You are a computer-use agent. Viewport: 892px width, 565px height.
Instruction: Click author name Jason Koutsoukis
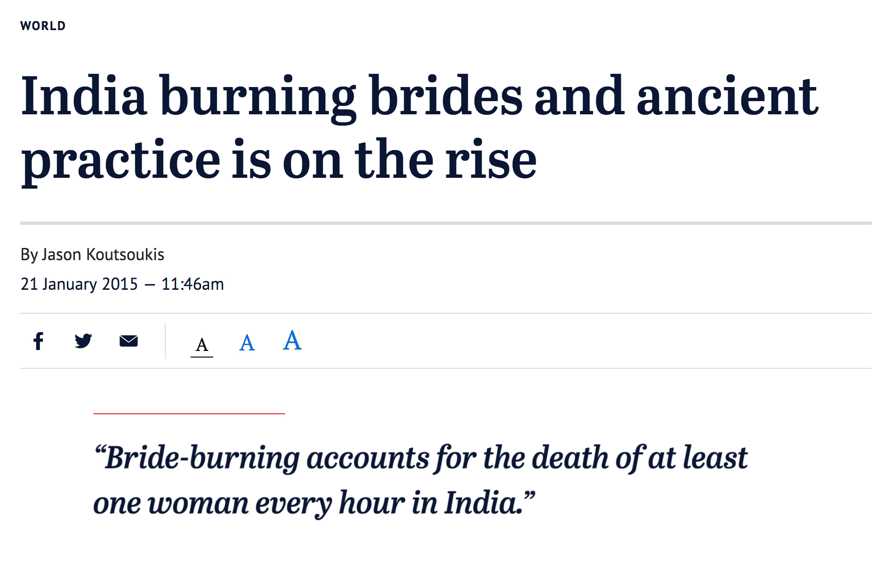pos(103,255)
